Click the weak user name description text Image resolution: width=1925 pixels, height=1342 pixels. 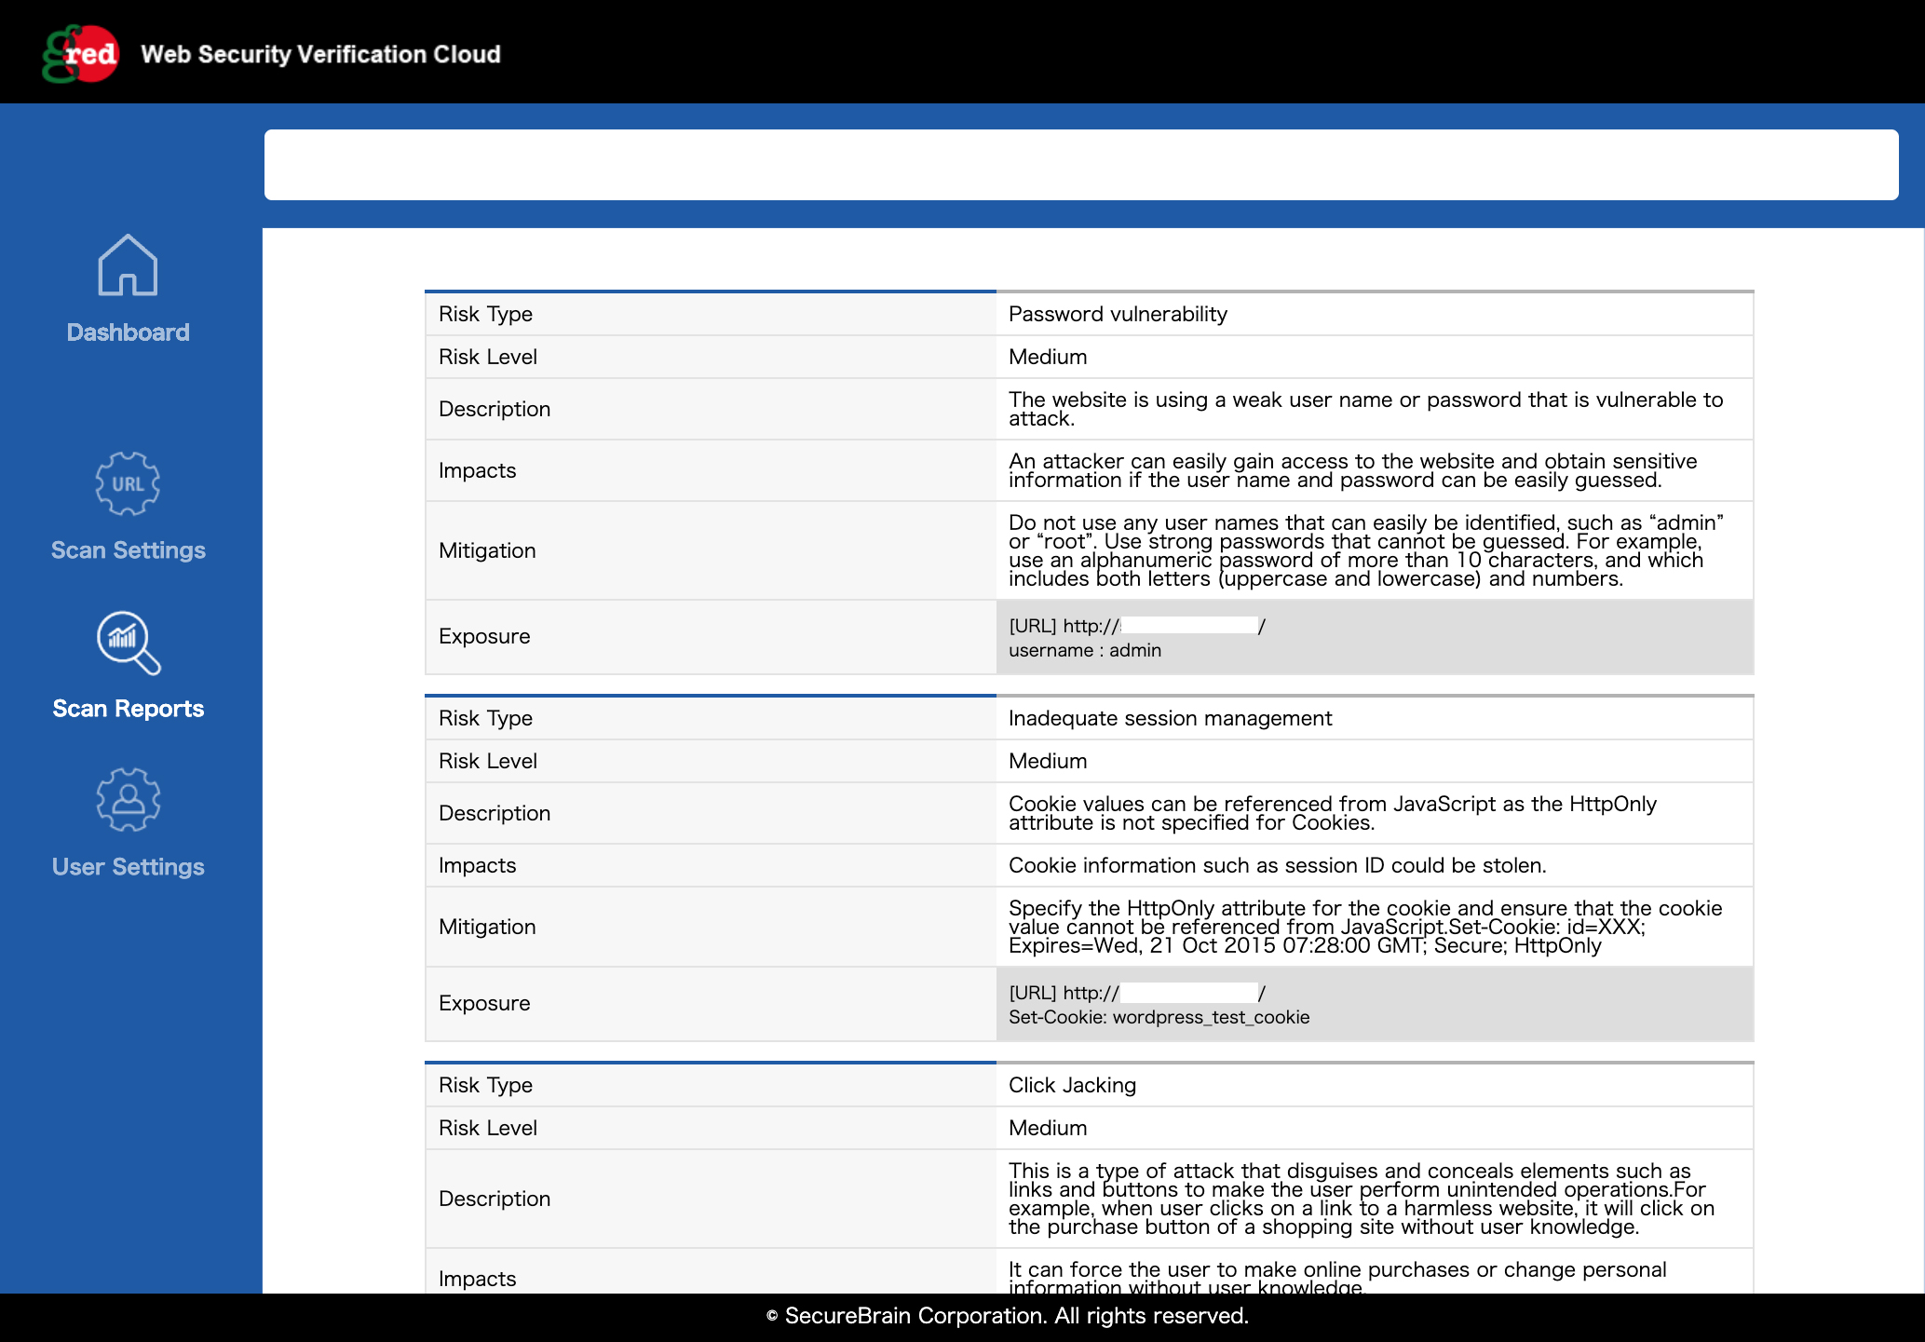tap(1366, 409)
